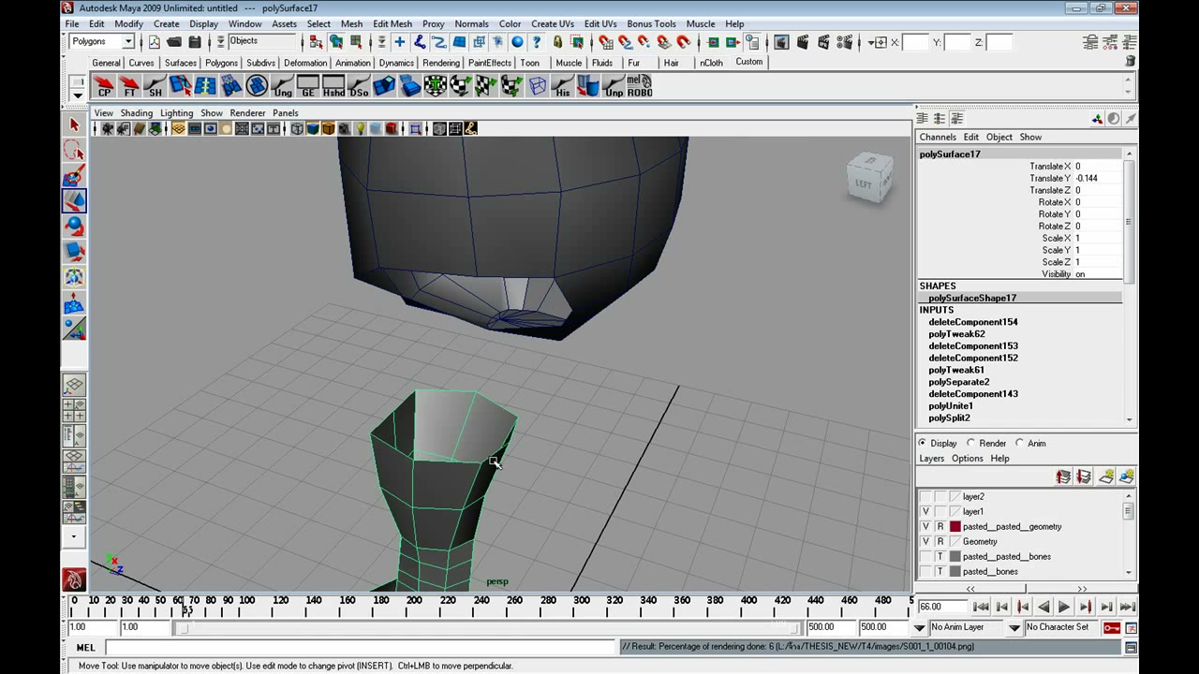The width and height of the screenshot is (1199, 674).
Task: Open the Create UVs menu
Action: [553, 23]
